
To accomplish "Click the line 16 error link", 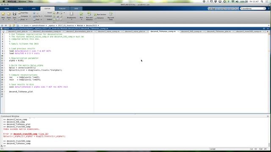I will coord(43,134).
